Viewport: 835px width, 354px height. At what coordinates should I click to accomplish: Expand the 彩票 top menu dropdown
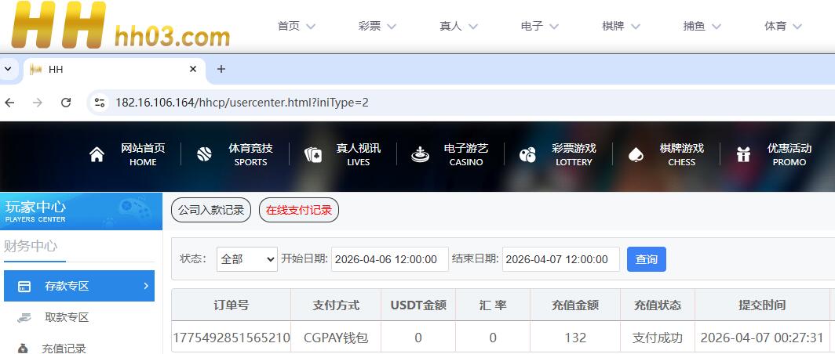[377, 26]
